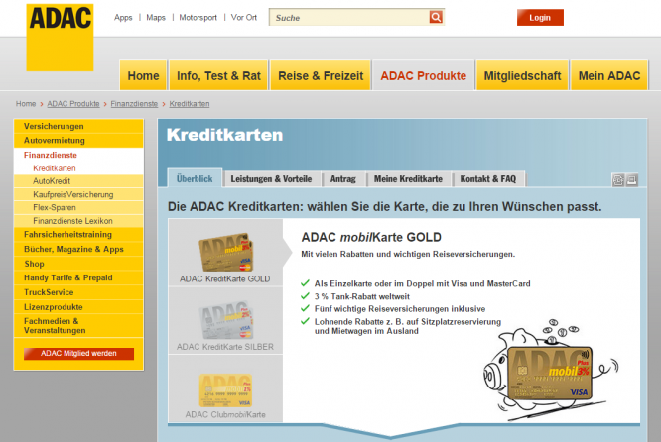Switch to the Antrag tab
The width and height of the screenshot is (661, 442).
pyautogui.click(x=343, y=179)
